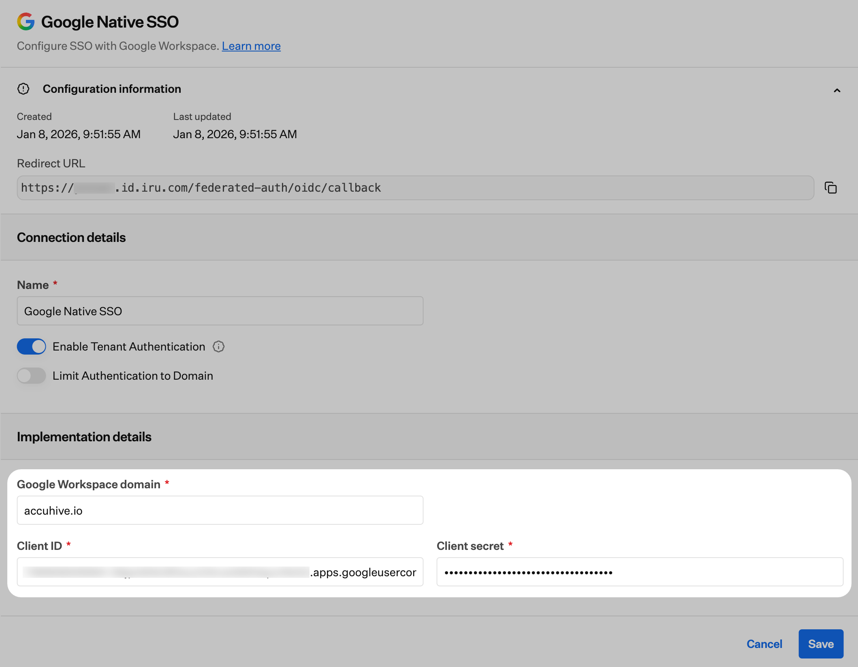Collapse the Configuration information section

837,90
